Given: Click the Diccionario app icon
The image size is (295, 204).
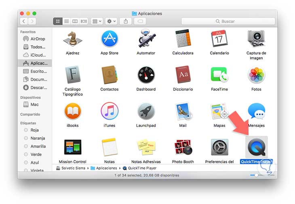Looking at the screenshot, I should tap(183, 75).
